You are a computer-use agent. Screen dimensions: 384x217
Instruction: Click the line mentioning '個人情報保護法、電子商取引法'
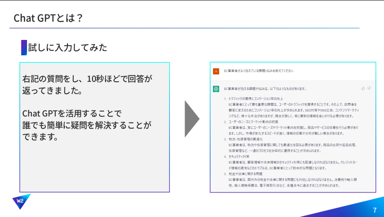(x=284, y=185)
